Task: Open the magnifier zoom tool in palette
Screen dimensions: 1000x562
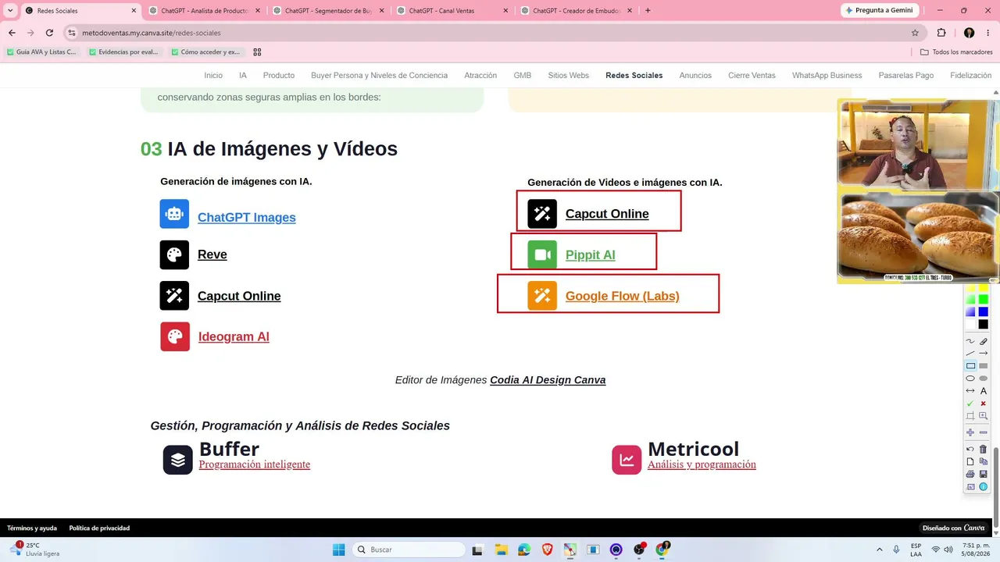Action: click(984, 416)
